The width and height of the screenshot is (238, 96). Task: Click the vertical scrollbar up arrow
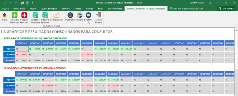point(236,29)
